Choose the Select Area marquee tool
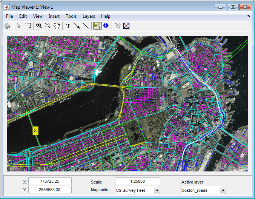This screenshot has width=255, height=199. point(28,26)
